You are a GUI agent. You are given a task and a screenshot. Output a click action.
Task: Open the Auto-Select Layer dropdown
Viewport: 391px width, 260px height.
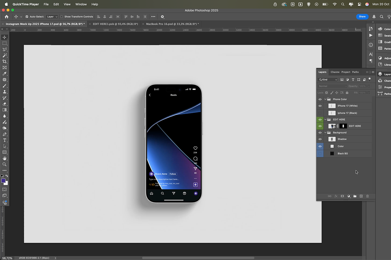[52, 17]
